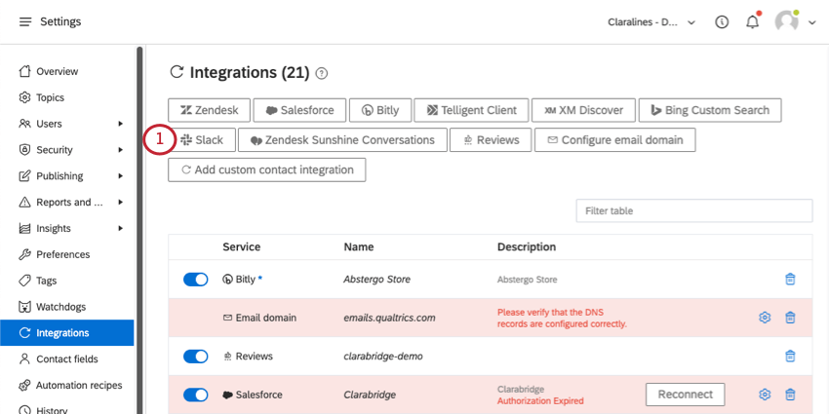Toggle the Reviews clarabridge-demo integration
Image resolution: width=829 pixels, height=414 pixels.
pyautogui.click(x=196, y=357)
